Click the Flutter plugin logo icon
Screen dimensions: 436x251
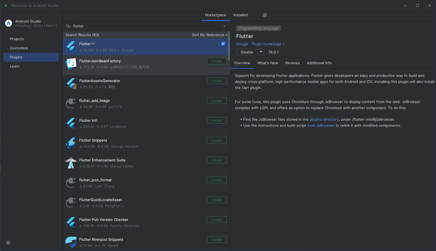tap(71, 47)
